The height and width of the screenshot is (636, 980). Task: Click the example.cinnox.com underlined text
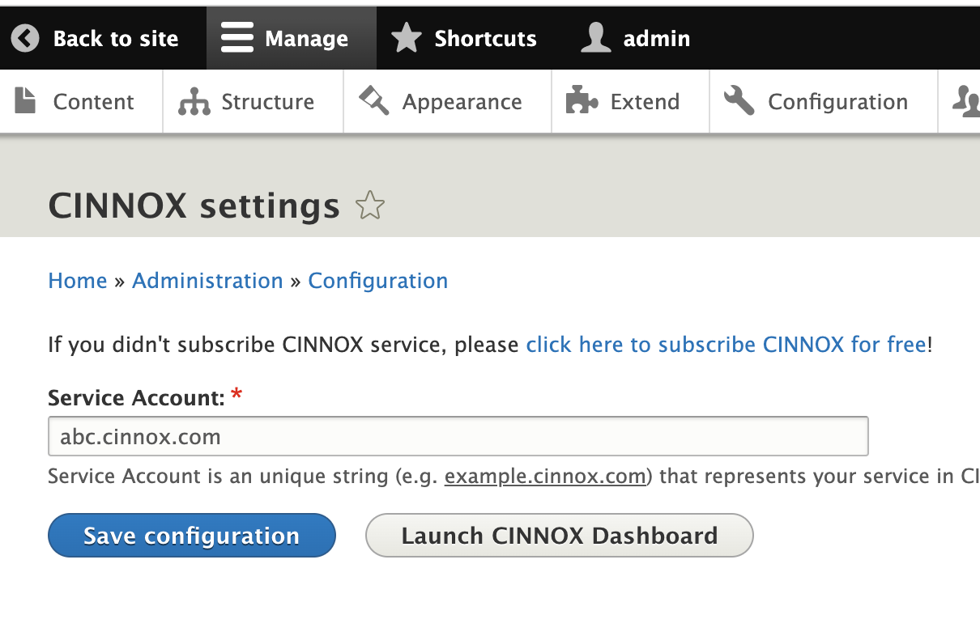pos(545,476)
